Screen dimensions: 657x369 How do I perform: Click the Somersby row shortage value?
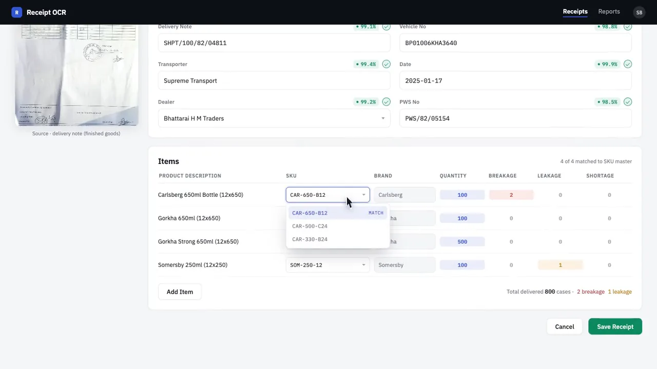609,265
